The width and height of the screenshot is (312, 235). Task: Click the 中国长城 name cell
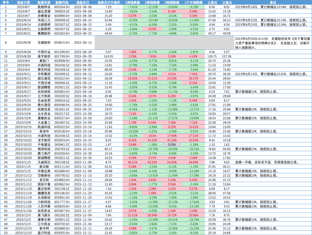point(44,83)
